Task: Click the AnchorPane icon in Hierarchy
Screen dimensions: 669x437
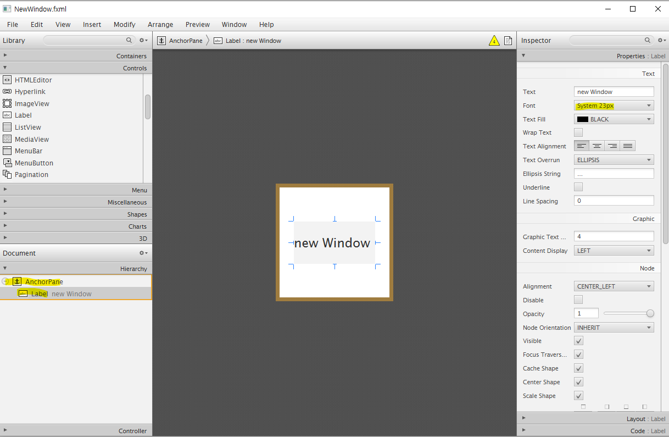Action: pyautogui.click(x=17, y=281)
